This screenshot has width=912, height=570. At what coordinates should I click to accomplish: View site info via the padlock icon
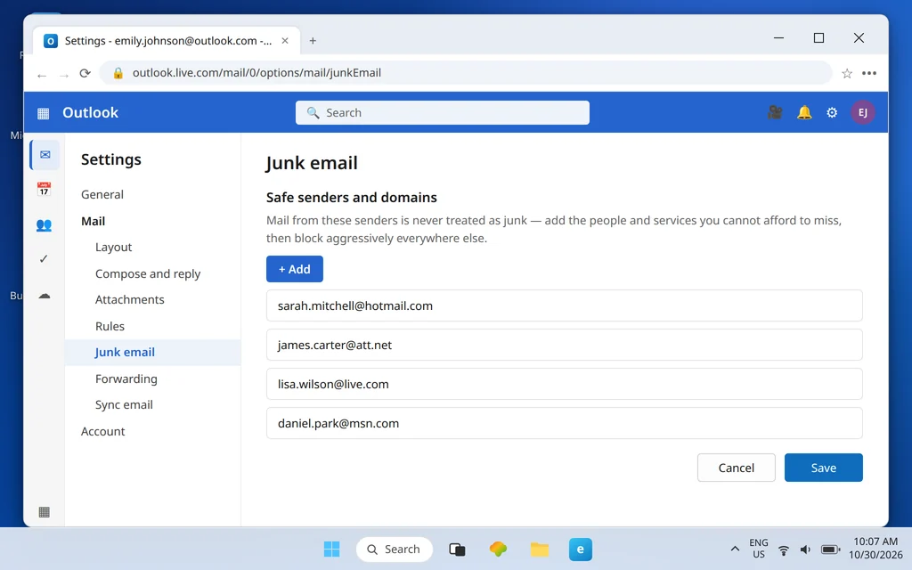118,73
